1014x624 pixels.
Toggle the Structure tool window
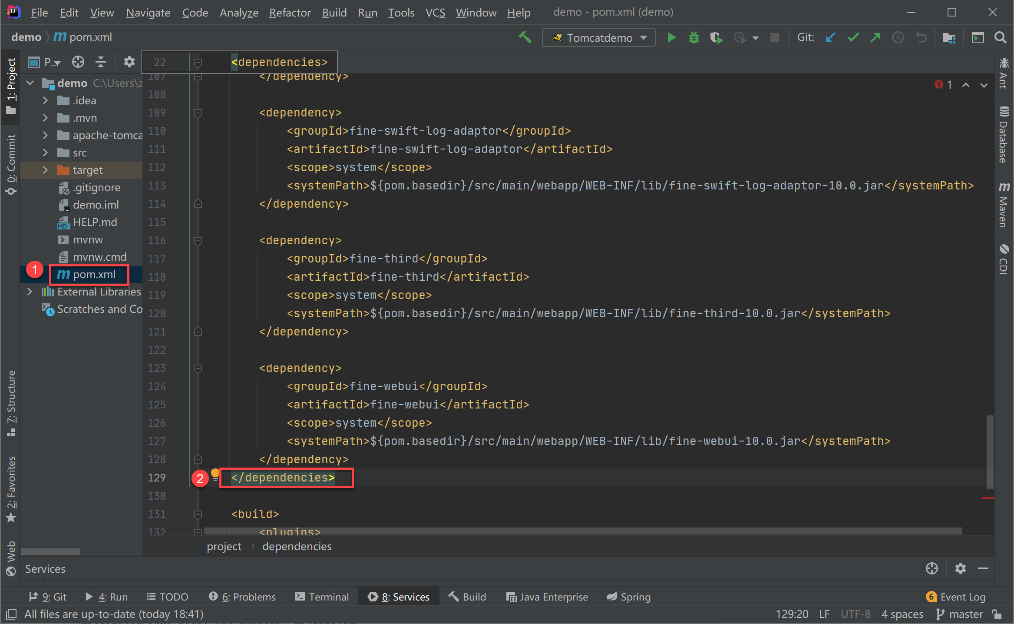11,402
